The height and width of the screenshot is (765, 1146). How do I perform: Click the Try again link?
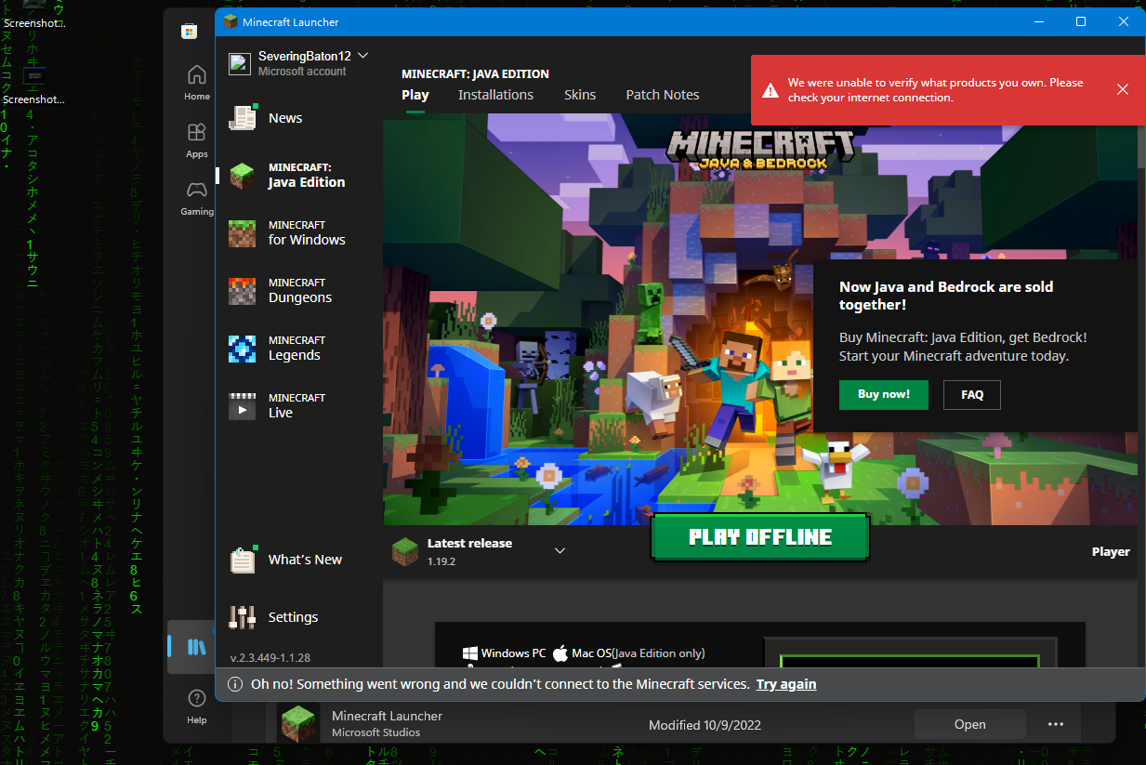click(x=785, y=684)
